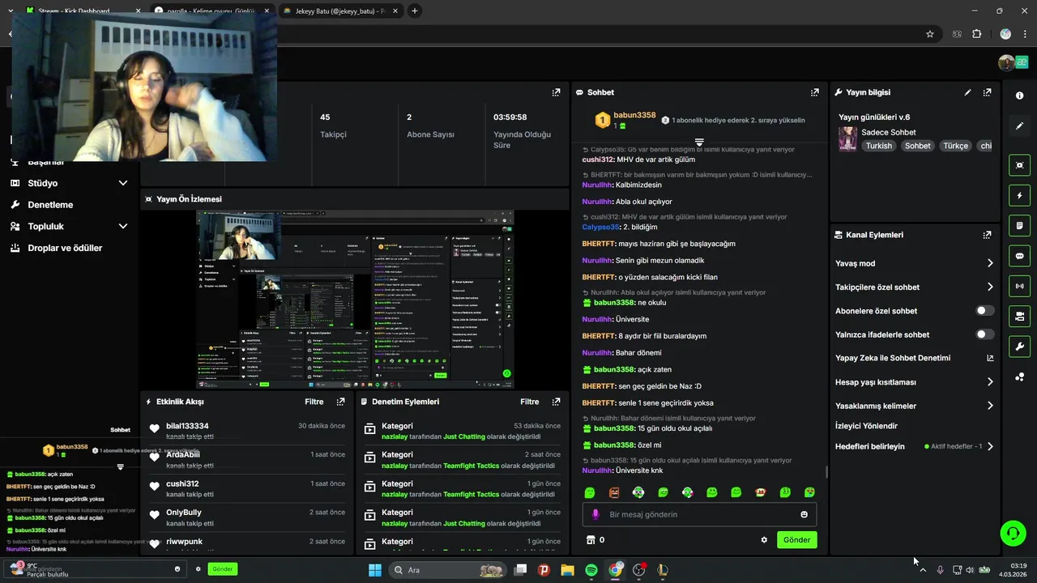This screenshot has width=1037, height=583.
Task: Toggle the lightning activity feed widget icon
Action: [x=1019, y=195]
